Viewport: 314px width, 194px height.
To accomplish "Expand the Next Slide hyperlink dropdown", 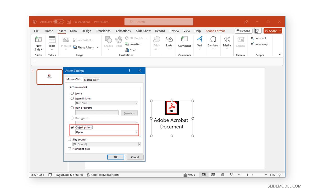I will 137,103.
